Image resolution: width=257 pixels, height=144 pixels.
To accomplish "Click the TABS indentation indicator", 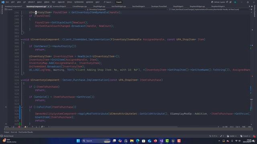I will [x=244, y=127].
